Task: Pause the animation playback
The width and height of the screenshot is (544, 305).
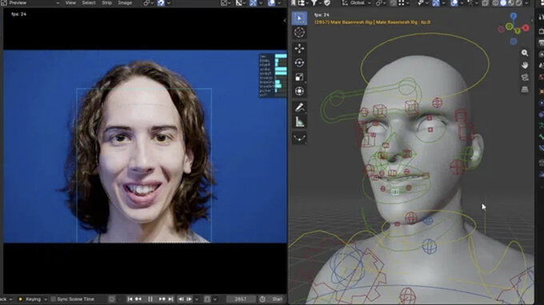Action: pyautogui.click(x=150, y=299)
